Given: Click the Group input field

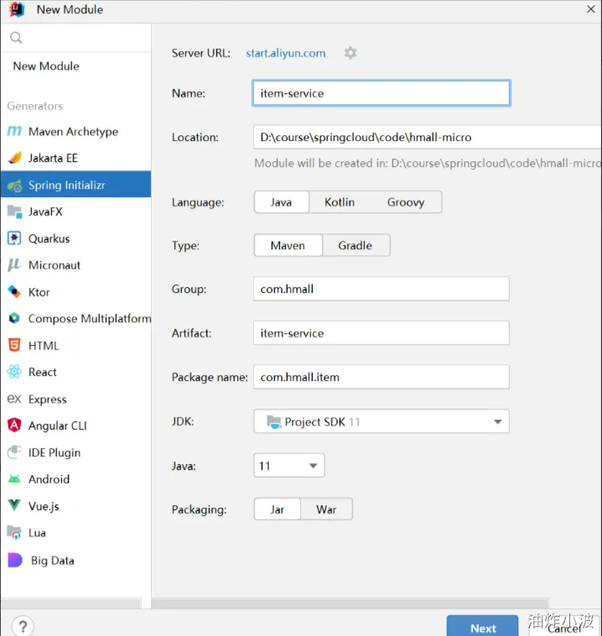Looking at the screenshot, I should point(381,289).
